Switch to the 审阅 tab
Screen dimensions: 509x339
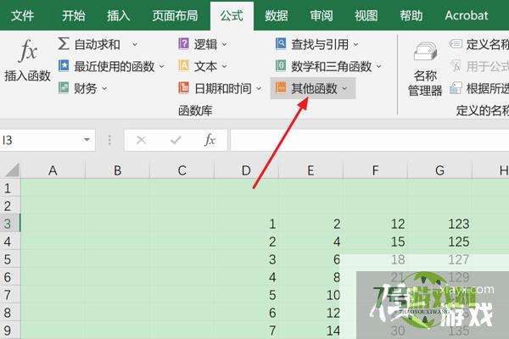coord(322,15)
